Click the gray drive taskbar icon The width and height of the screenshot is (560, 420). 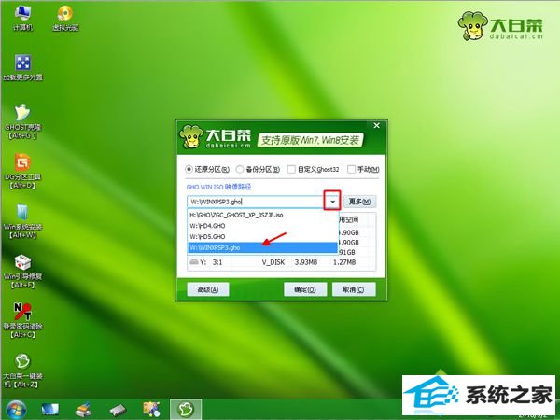(118, 410)
